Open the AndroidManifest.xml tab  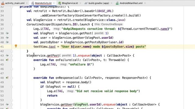131,3
